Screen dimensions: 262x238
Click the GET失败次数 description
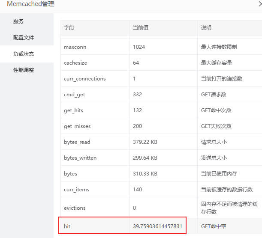216,126
